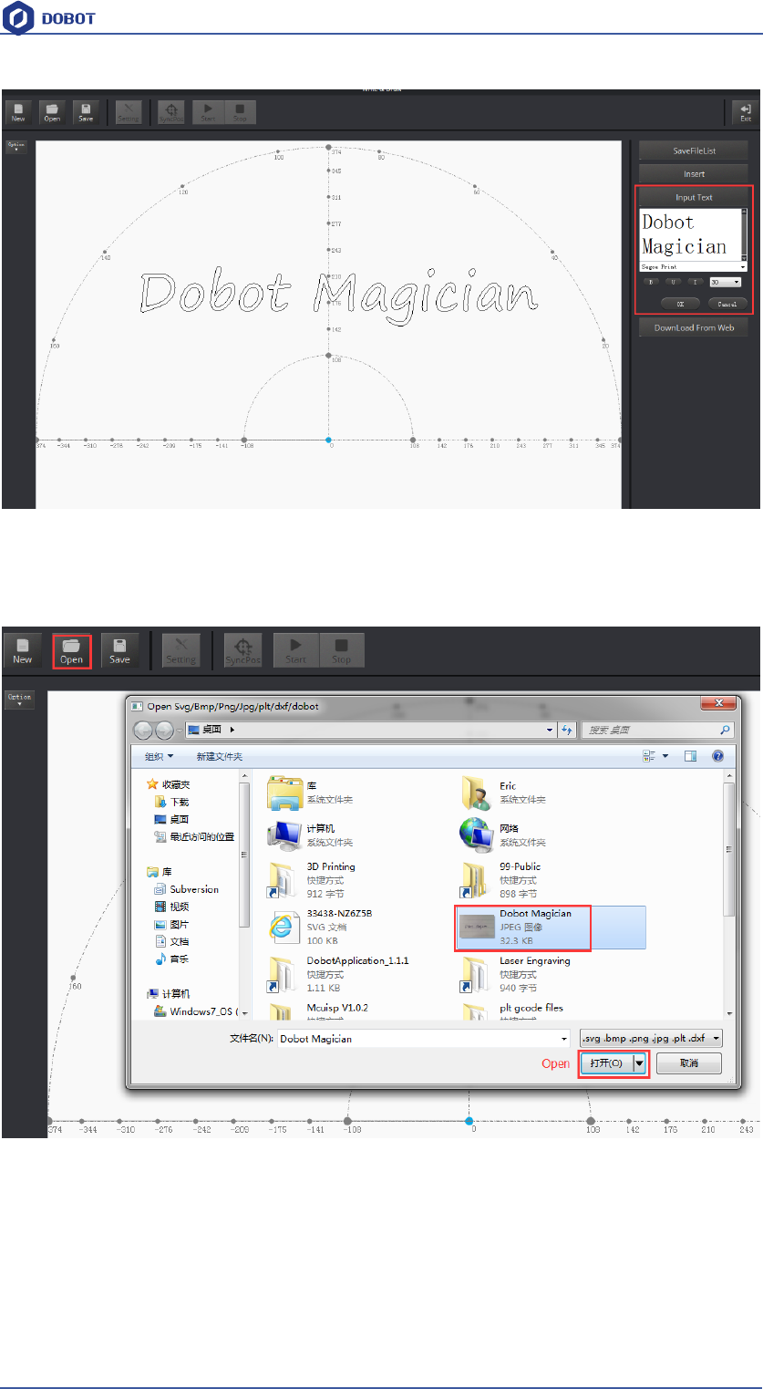Click the Open folder icon in the upper screenshot
Viewport: 763px width, 1389px height.
[52, 112]
